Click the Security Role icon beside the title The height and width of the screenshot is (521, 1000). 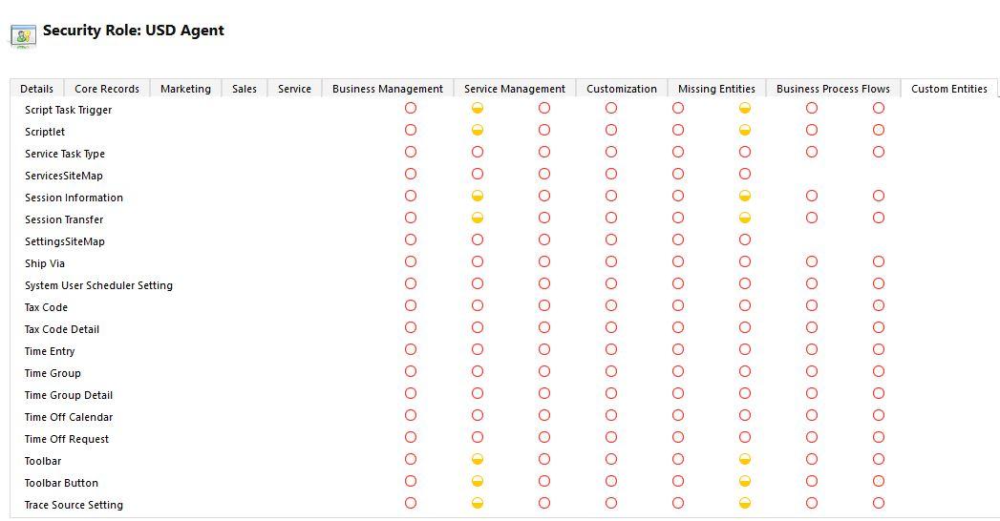pyautogui.click(x=23, y=35)
